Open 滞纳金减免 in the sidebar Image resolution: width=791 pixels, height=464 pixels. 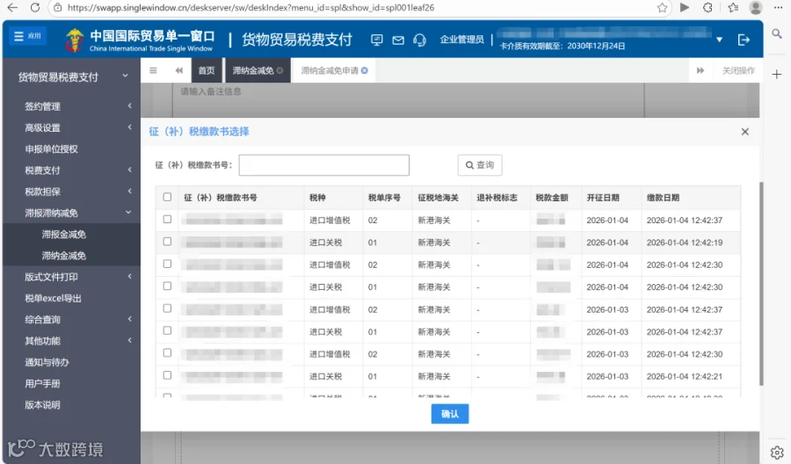64,256
